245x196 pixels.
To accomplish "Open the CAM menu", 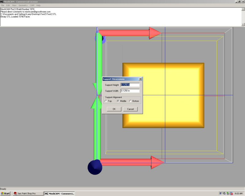I will (32, 6).
